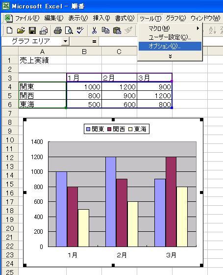Click the Sort Ascending A-Z icon

(213, 30)
